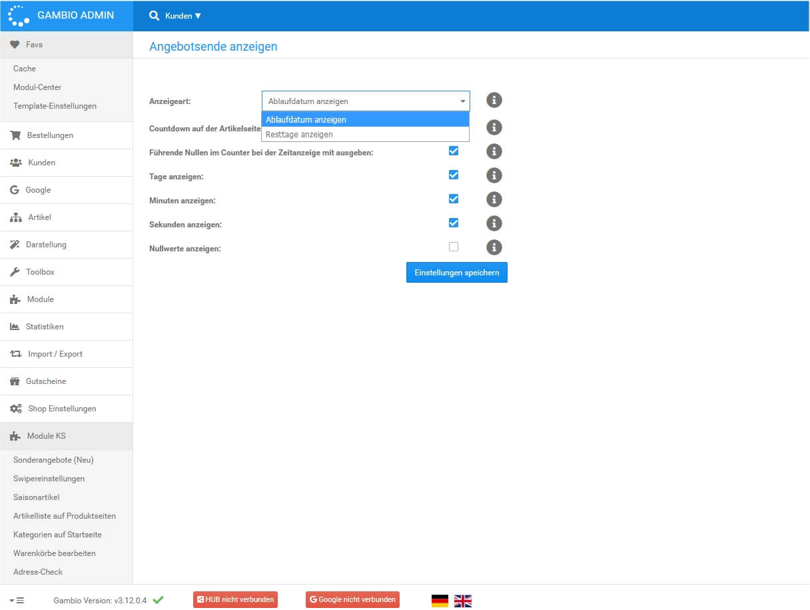Click the search magnifier icon in header
This screenshot has height=610, width=810.
(x=154, y=15)
